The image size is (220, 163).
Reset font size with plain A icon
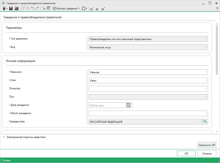click(97, 9)
